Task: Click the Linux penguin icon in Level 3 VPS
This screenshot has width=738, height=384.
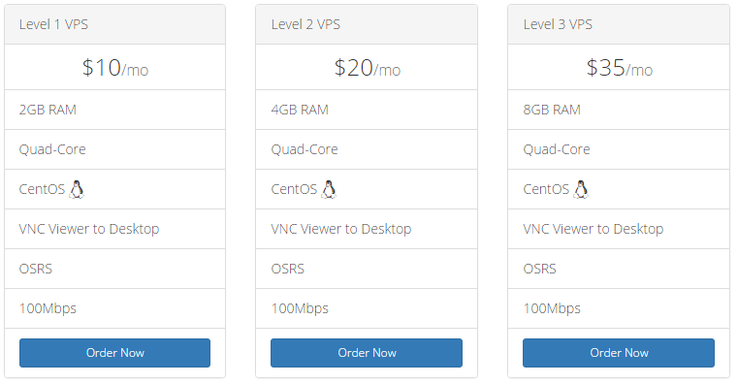Action: pyautogui.click(x=581, y=189)
